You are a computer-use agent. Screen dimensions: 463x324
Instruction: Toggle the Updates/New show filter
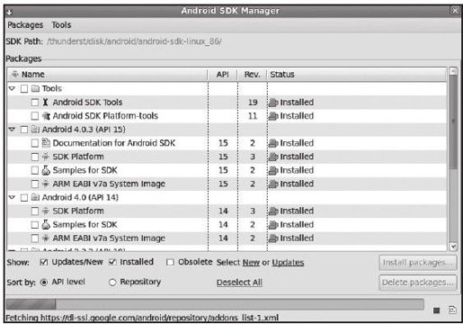pos(44,262)
